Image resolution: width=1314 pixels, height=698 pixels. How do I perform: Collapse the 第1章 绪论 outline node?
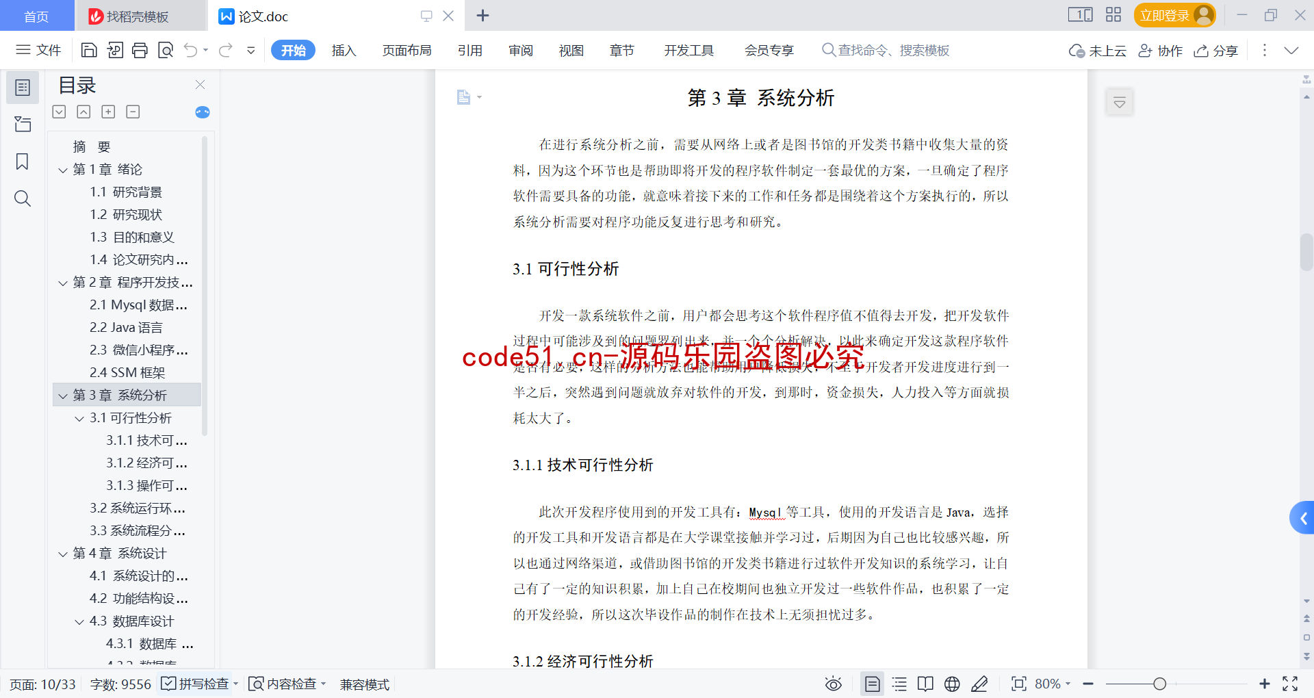click(x=63, y=170)
